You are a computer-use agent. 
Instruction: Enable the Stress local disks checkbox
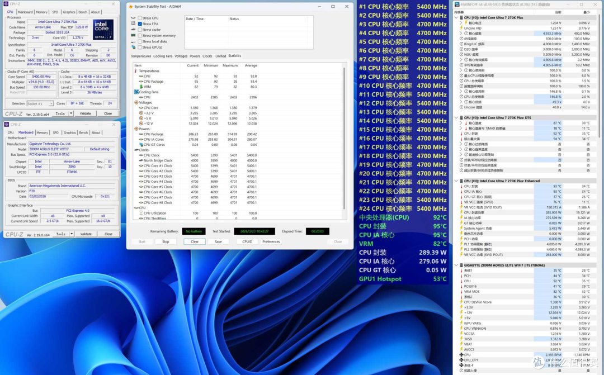point(140,41)
